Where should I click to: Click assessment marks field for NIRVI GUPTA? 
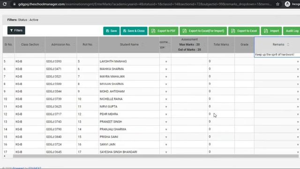point(189,107)
